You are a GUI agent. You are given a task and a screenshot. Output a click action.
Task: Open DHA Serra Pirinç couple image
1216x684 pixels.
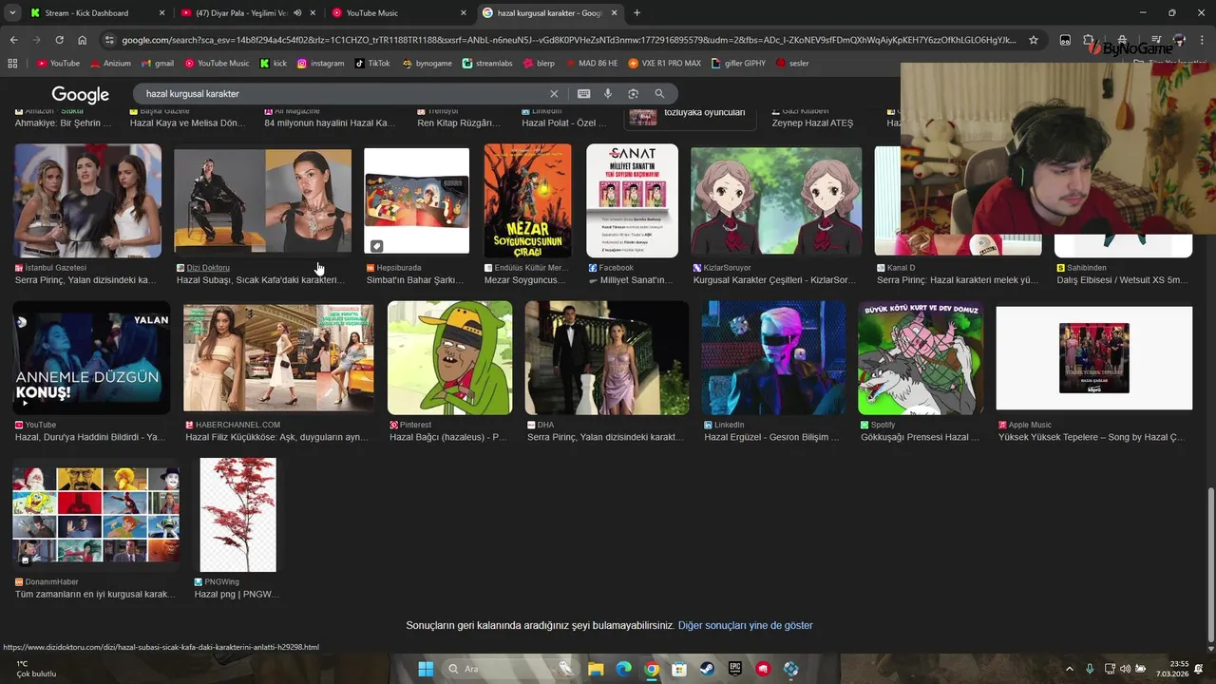[607, 357]
